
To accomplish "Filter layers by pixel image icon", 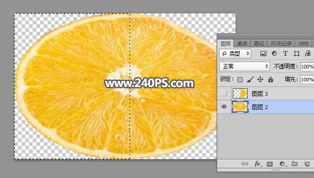I will (263, 53).
